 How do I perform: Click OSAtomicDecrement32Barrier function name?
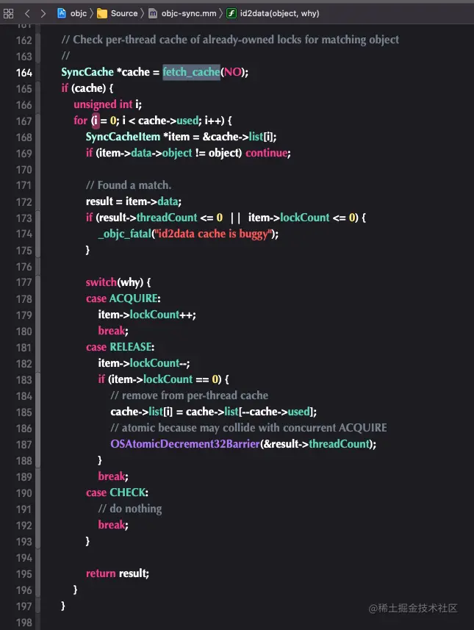185,444
